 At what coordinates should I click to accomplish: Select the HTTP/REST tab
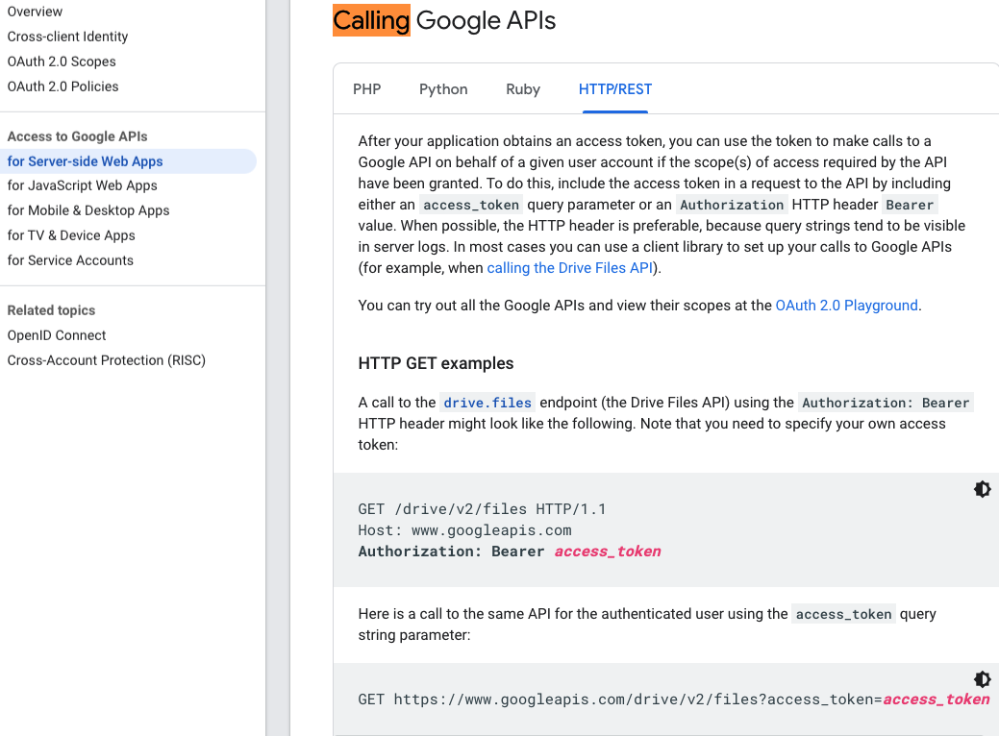615,89
